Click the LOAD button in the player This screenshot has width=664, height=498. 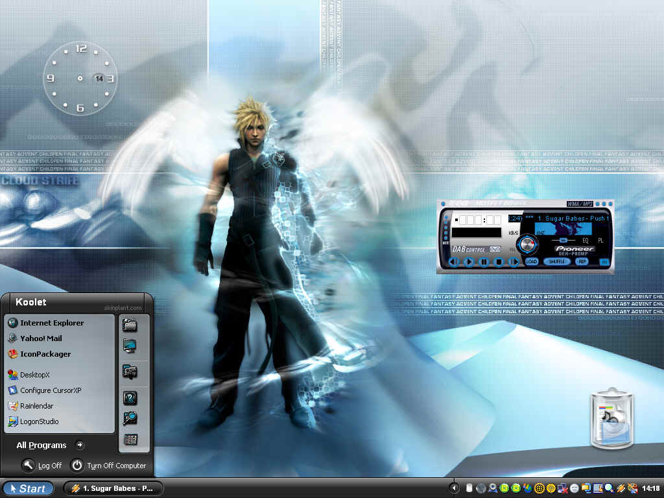click(532, 262)
